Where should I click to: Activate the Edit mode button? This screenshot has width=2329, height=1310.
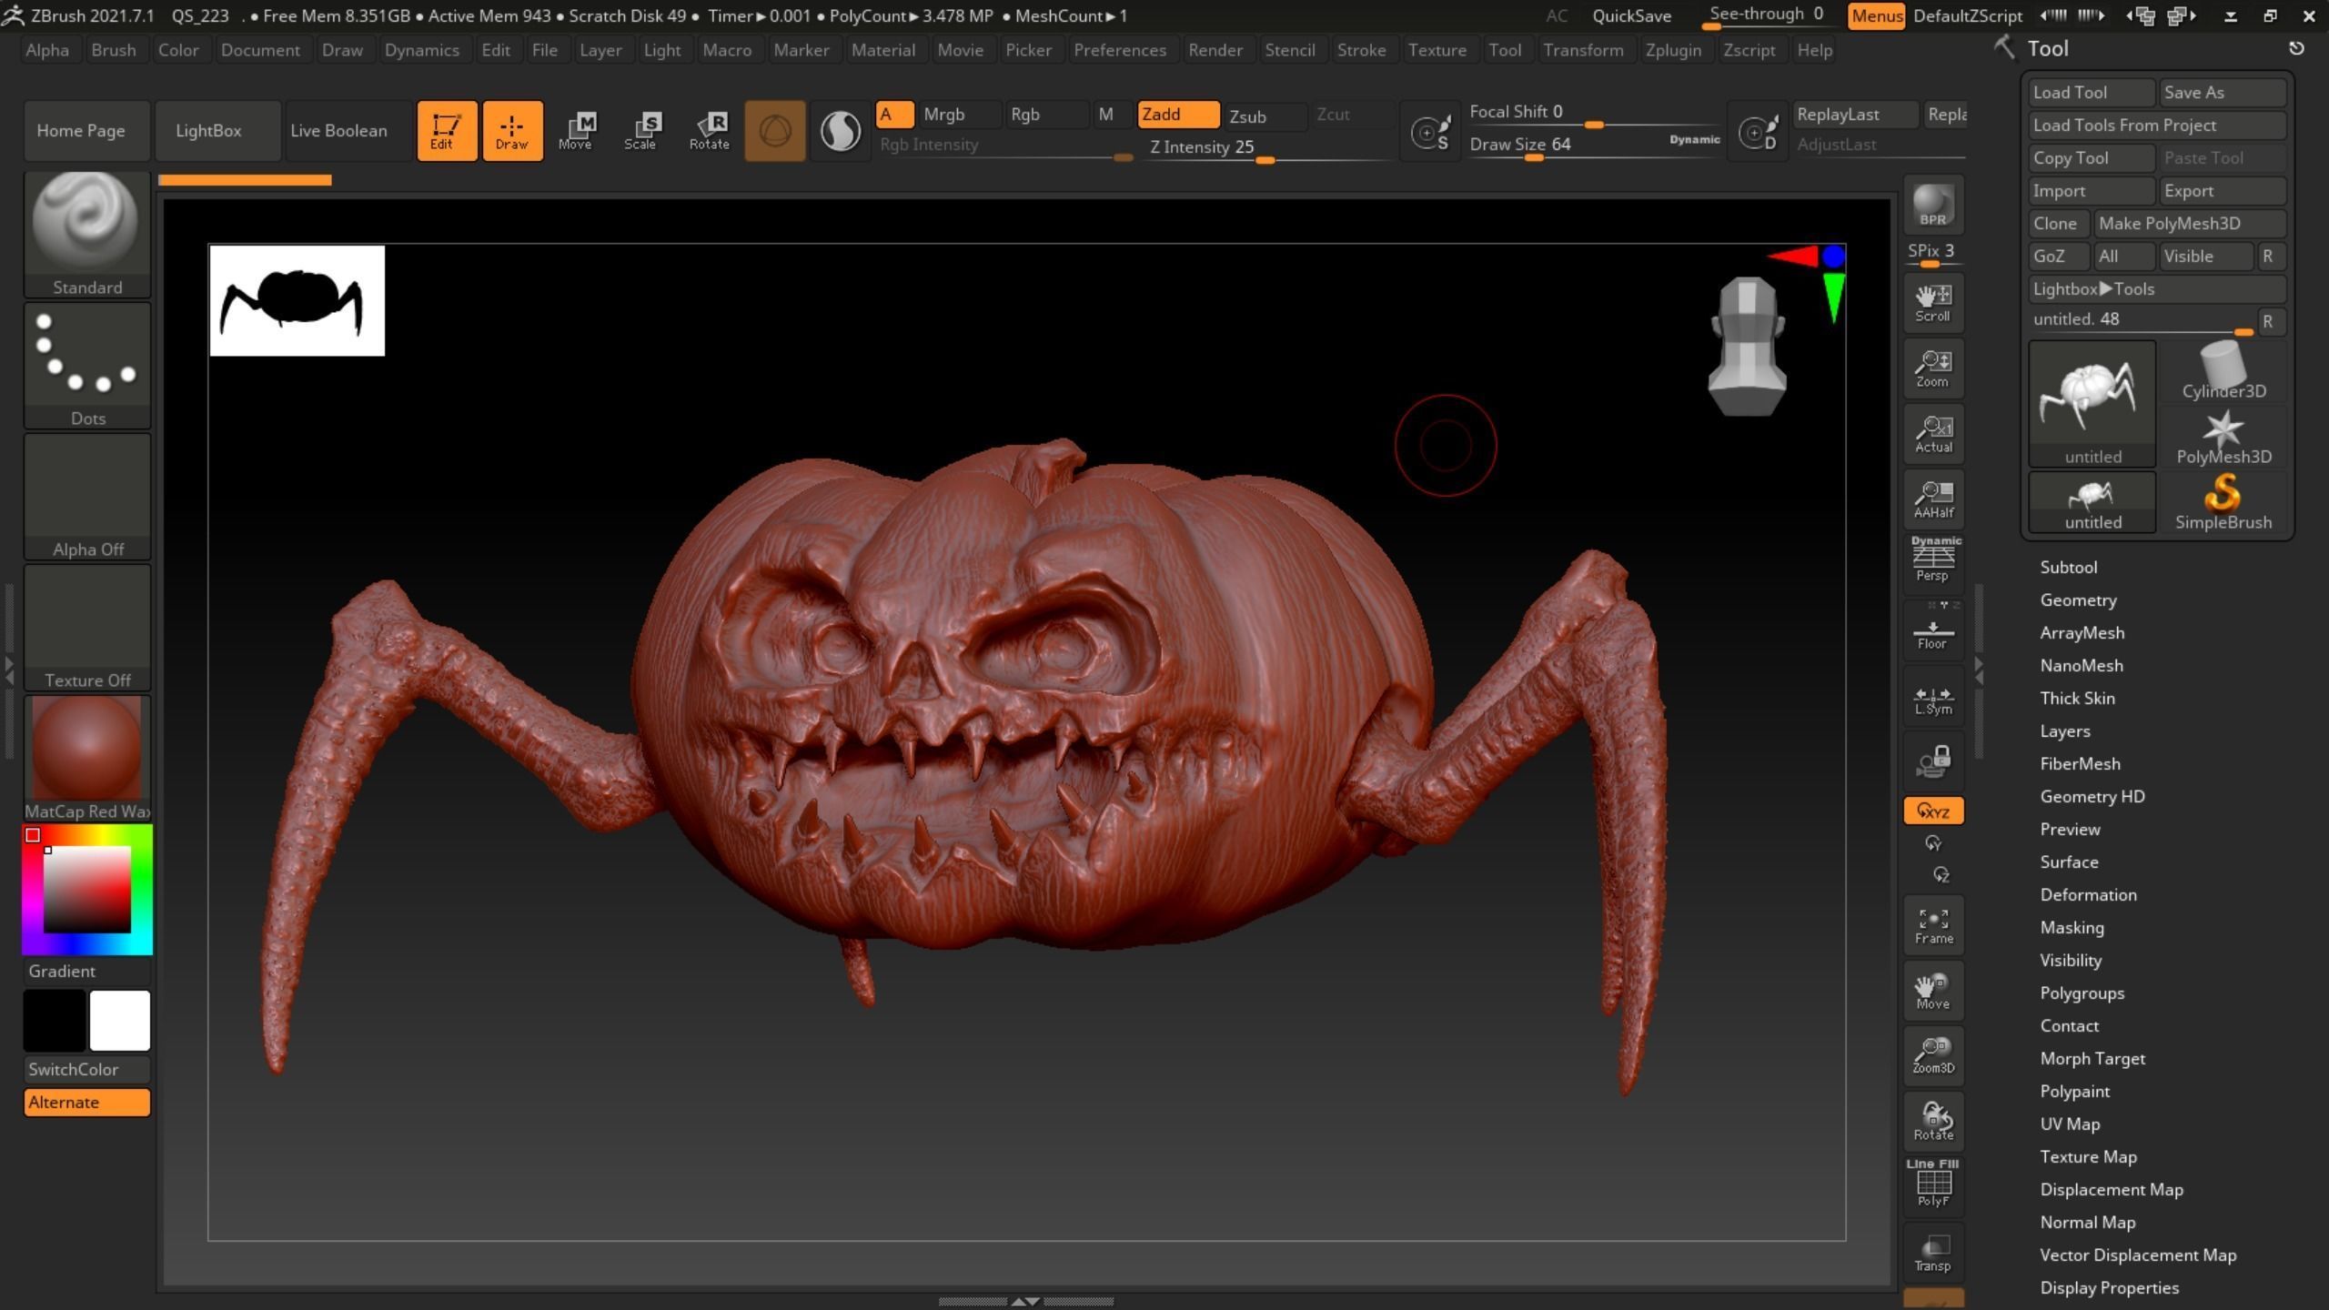point(447,131)
